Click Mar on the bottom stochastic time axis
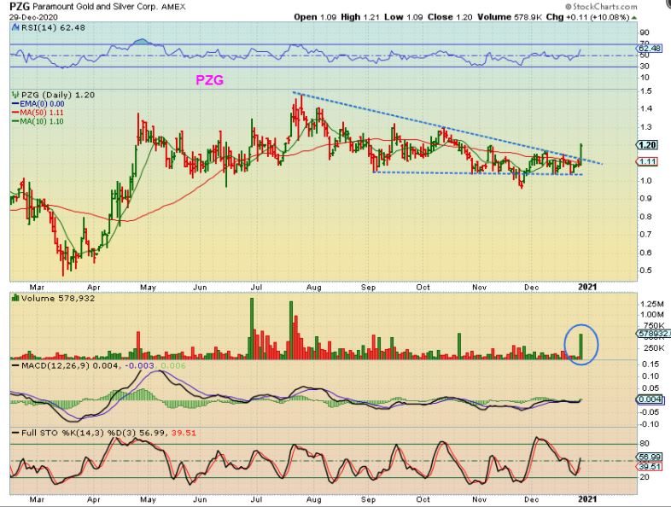The height and width of the screenshot is (507, 671). click(x=38, y=499)
